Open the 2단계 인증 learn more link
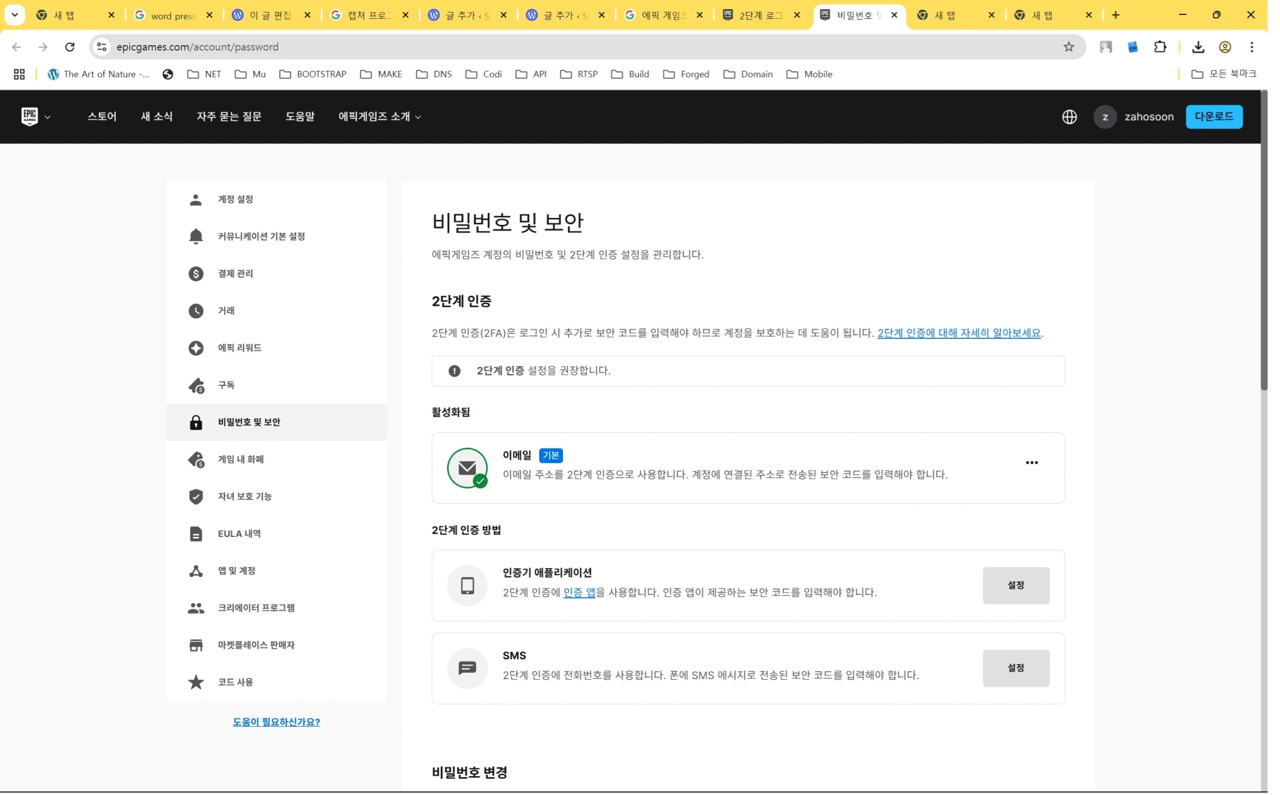The image size is (1280, 795). coord(959,333)
